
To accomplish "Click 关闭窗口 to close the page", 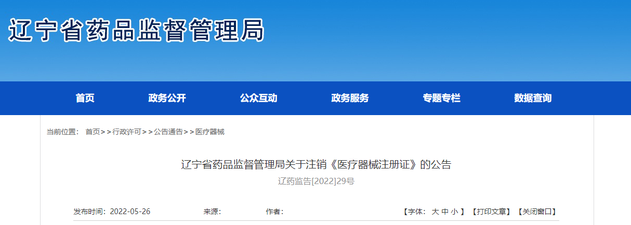I will (537, 212).
